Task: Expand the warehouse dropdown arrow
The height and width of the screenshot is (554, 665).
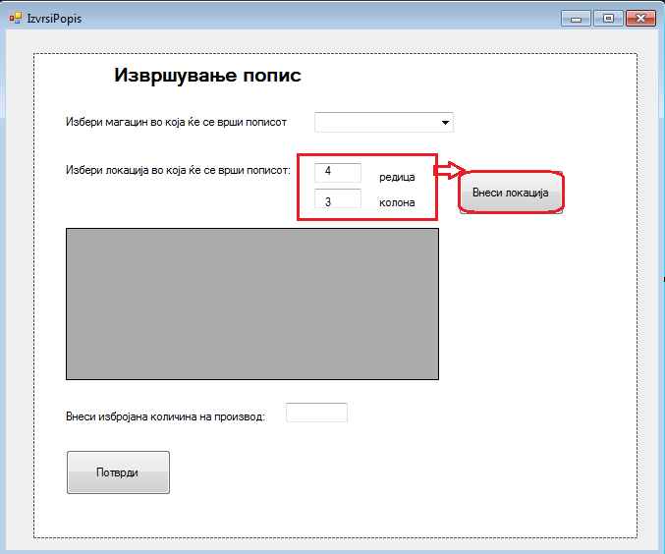Action: click(446, 123)
